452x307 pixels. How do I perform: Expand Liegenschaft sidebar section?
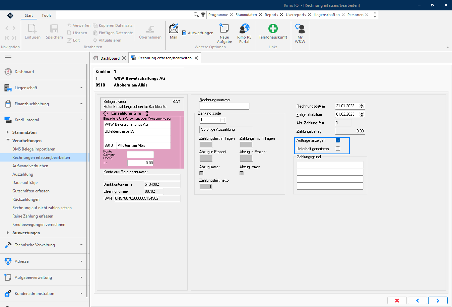(x=44, y=88)
